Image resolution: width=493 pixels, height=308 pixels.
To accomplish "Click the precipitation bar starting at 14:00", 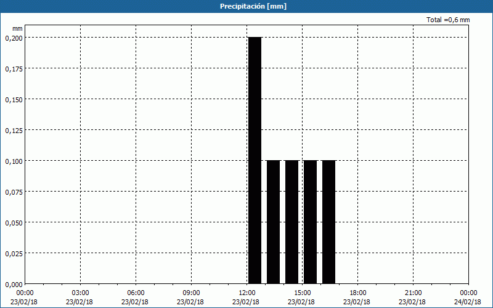I will click(291, 222).
